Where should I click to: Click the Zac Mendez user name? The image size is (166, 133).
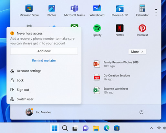pyautogui.click(x=43, y=112)
